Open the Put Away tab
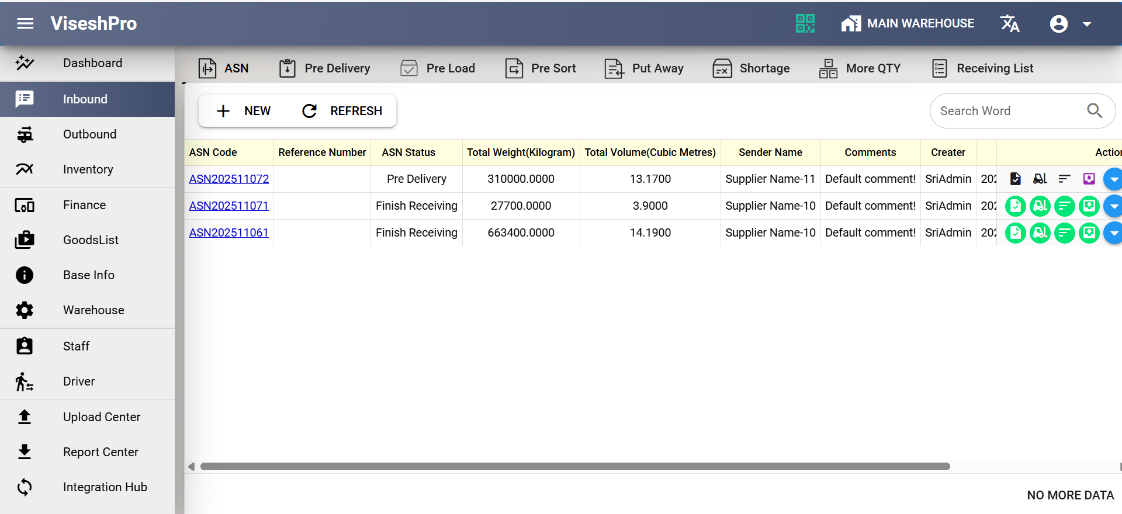This screenshot has width=1122, height=514. coord(644,68)
